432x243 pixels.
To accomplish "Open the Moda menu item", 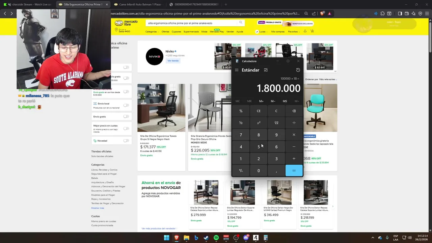I will pyautogui.click(x=204, y=32).
